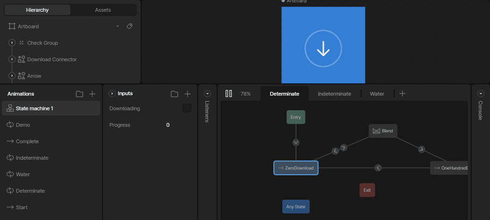Click transition arrow between Blend and OneHundredDownload

(422, 149)
